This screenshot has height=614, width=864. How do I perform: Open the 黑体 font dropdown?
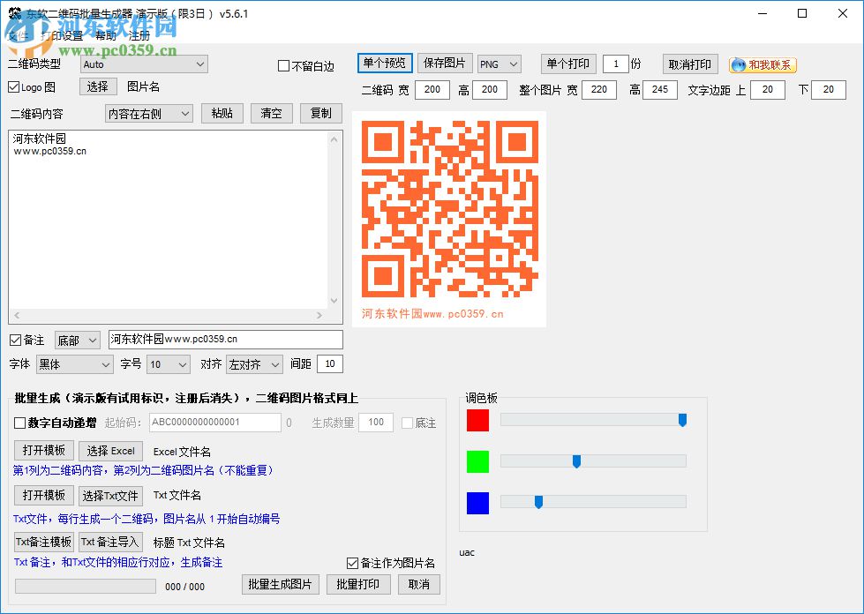[74, 363]
